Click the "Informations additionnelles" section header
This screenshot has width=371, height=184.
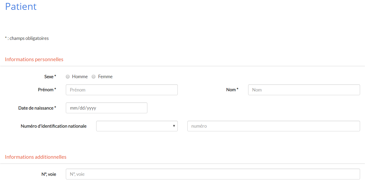pos(35,157)
